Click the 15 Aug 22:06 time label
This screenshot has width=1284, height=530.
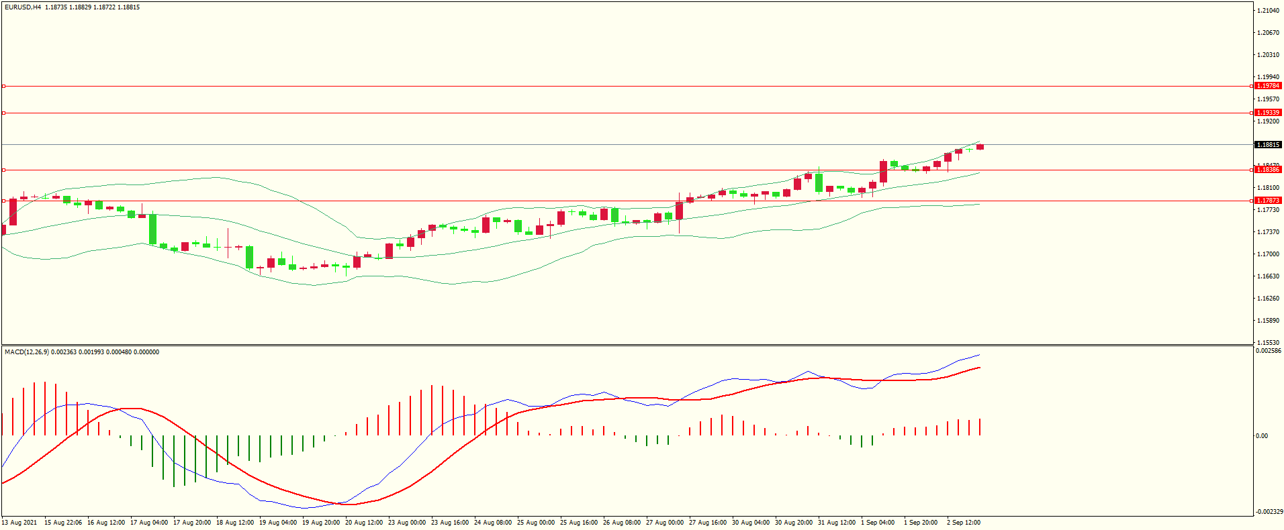pyautogui.click(x=63, y=523)
